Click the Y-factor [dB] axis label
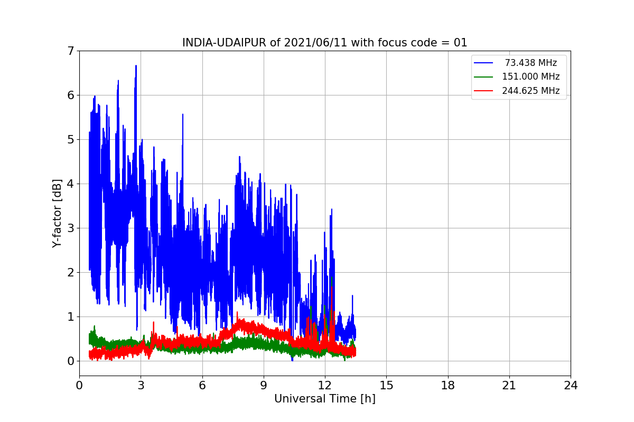Screen dimensions: 634x422 pos(58,213)
